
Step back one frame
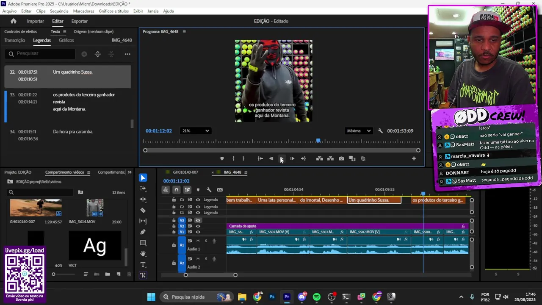pyautogui.click(x=271, y=158)
